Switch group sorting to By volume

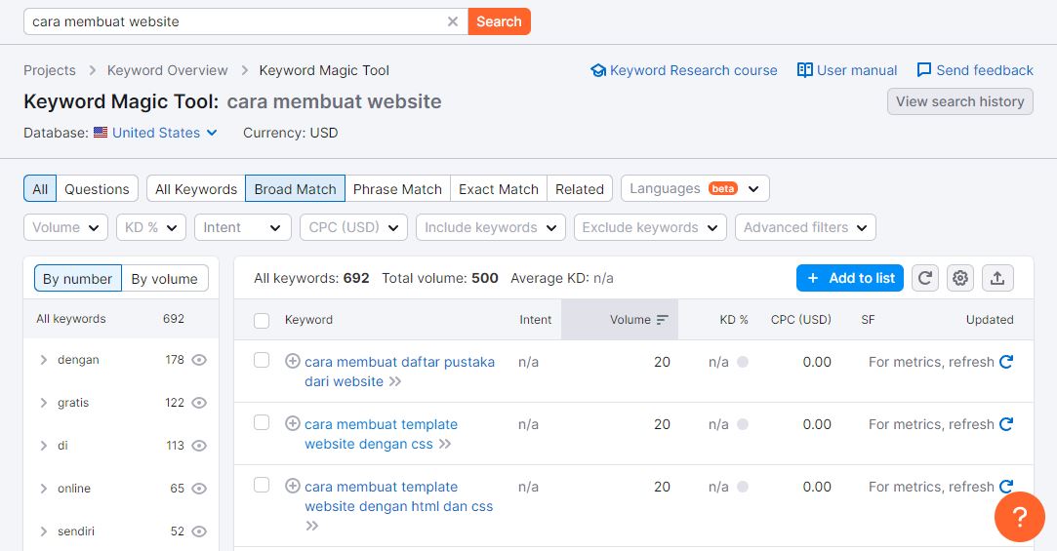click(164, 279)
